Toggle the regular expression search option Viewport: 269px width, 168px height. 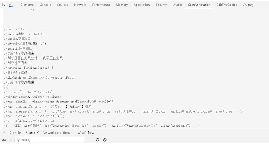[x=11, y=140]
